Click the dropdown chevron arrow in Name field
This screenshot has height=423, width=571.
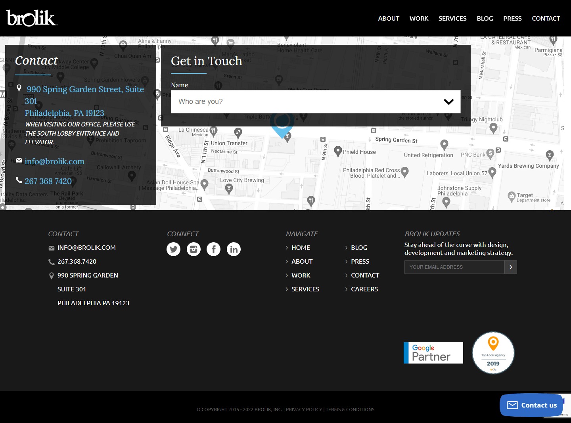click(448, 101)
